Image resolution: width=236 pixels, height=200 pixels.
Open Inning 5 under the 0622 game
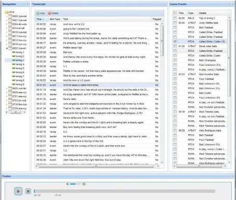[18, 68]
